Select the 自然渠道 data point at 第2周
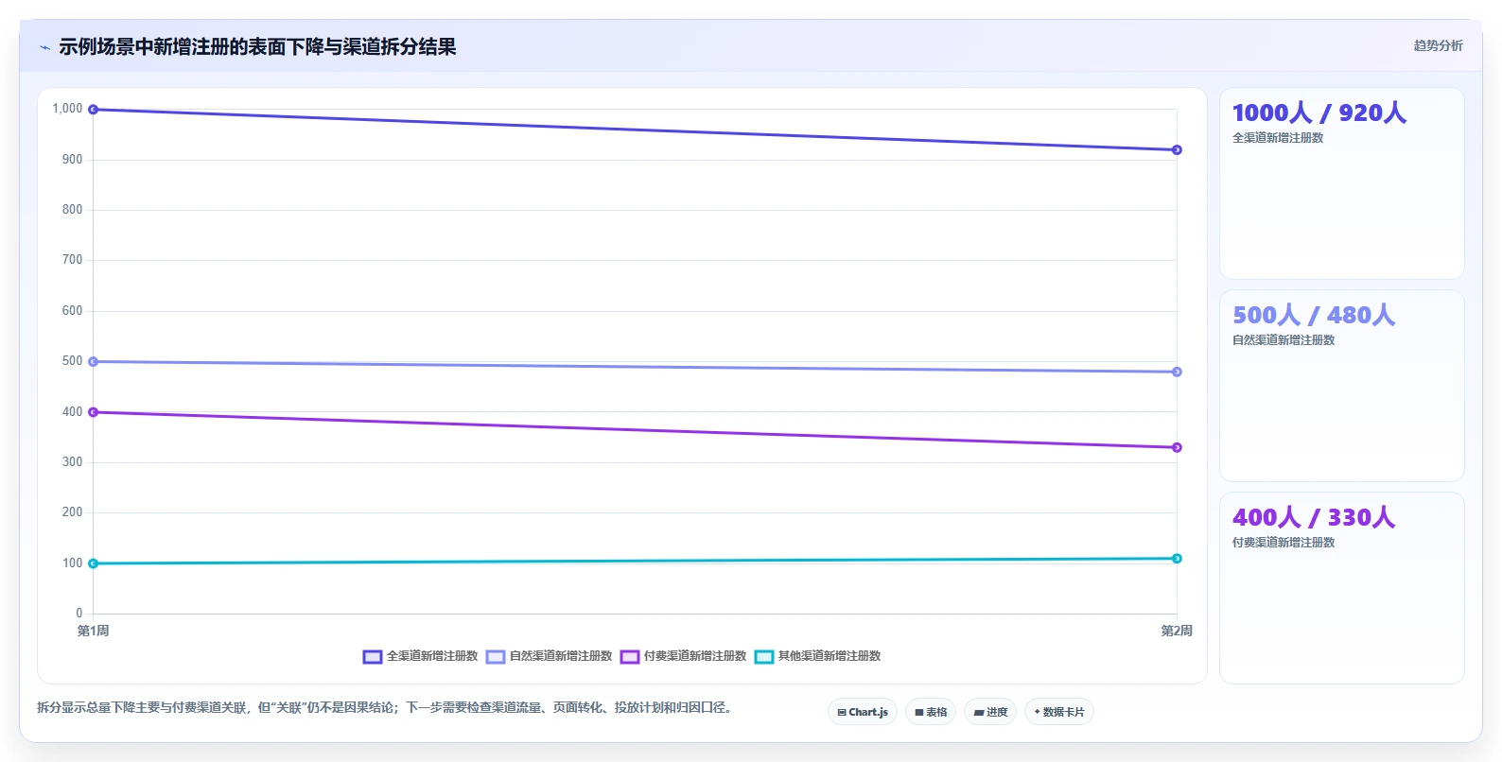The width and height of the screenshot is (1502, 762). 1177,372
